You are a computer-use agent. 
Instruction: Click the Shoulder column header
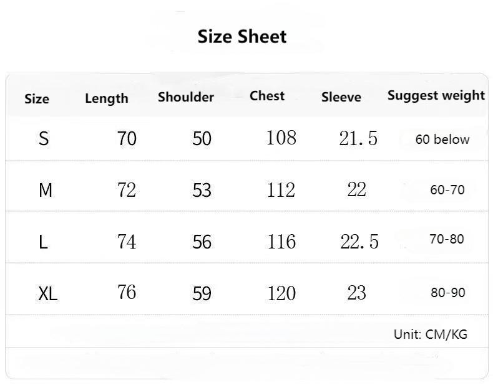click(x=186, y=97)
